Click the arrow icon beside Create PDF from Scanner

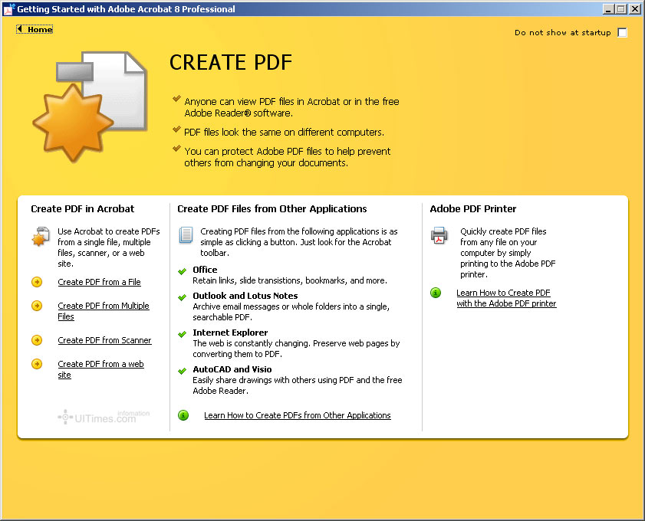click(x=37, y=340)
